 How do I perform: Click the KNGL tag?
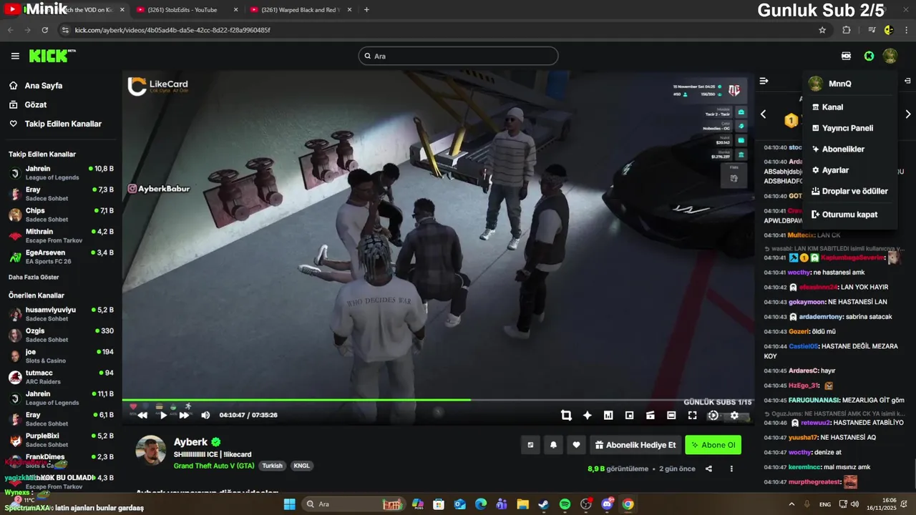301,466
